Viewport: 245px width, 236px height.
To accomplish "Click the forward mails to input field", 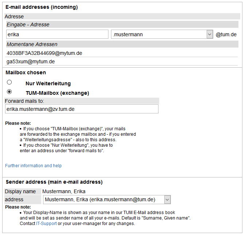I will click(82, 109).
